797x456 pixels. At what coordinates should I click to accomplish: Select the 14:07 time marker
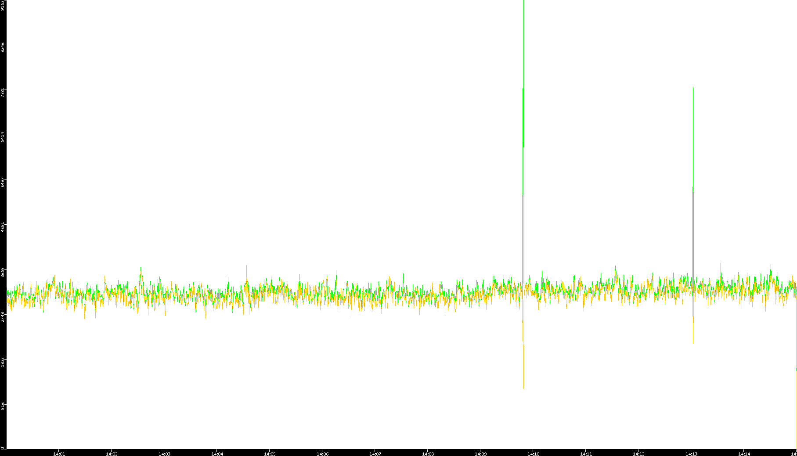coord(375,454)
